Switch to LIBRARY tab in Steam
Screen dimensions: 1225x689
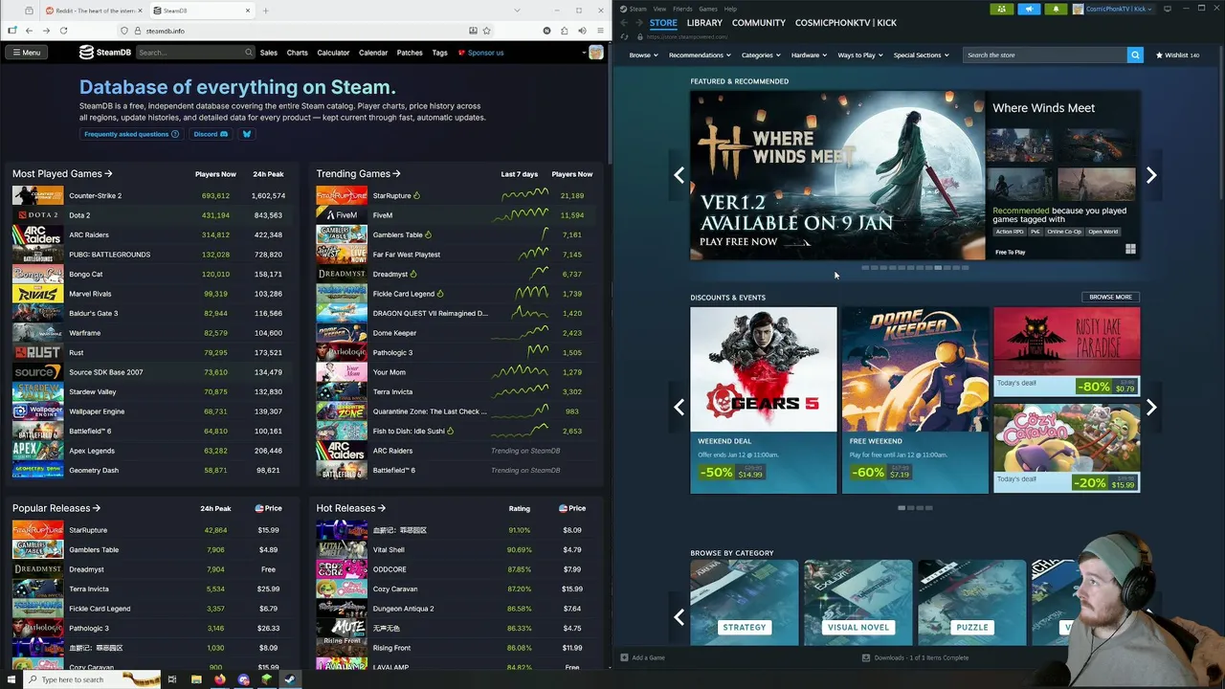point(704,23)
